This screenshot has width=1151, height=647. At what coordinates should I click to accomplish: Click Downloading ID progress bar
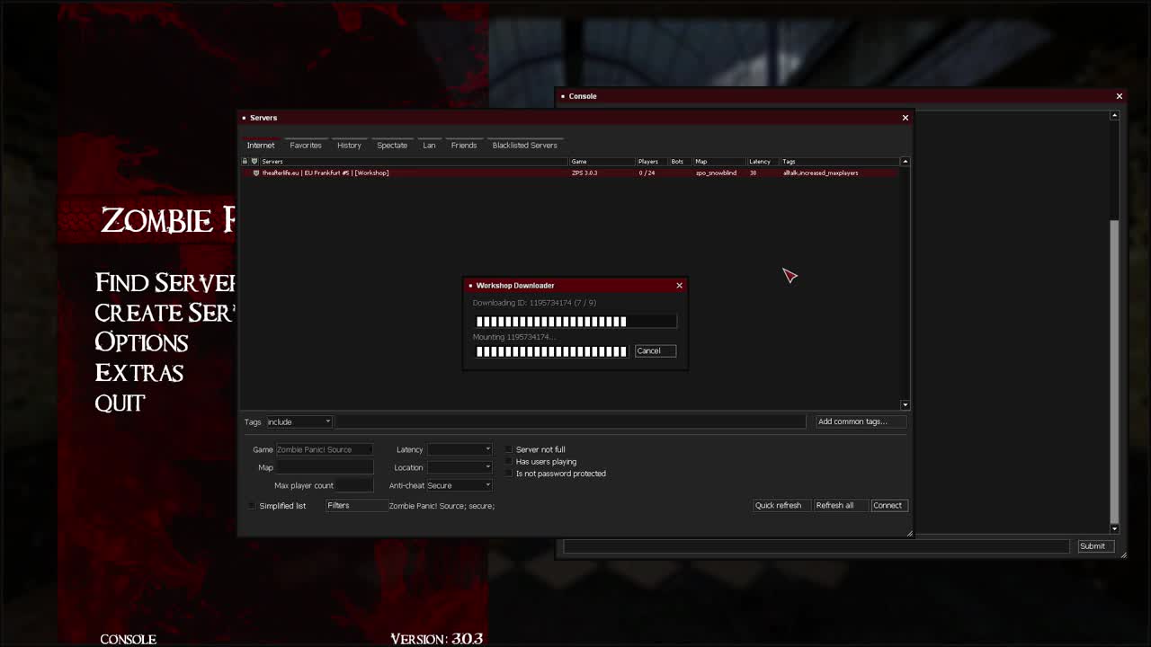click(x=575, y=322)
